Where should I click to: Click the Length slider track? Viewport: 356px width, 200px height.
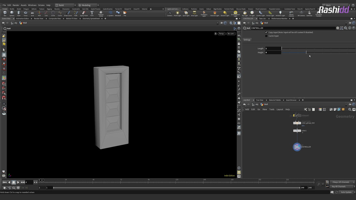pyautogui.click(x=318, y=49)
